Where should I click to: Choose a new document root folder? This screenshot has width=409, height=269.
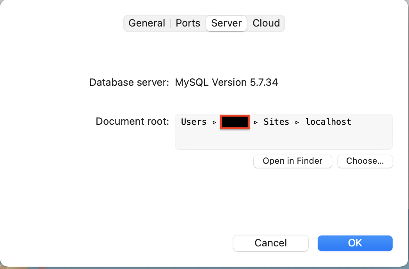365,161
